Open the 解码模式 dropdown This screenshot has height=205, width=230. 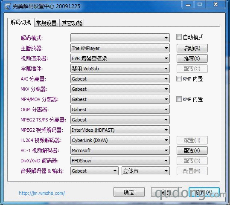[120, 38]
